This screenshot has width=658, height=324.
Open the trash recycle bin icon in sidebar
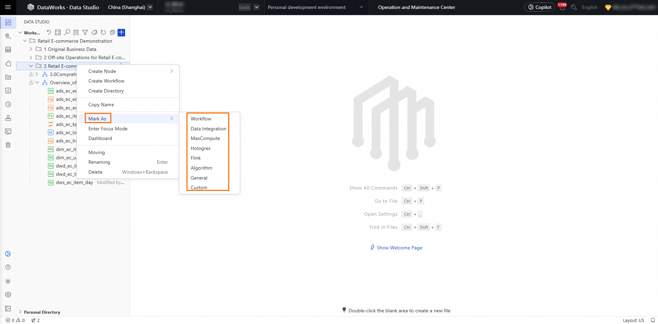coord(8,145)
